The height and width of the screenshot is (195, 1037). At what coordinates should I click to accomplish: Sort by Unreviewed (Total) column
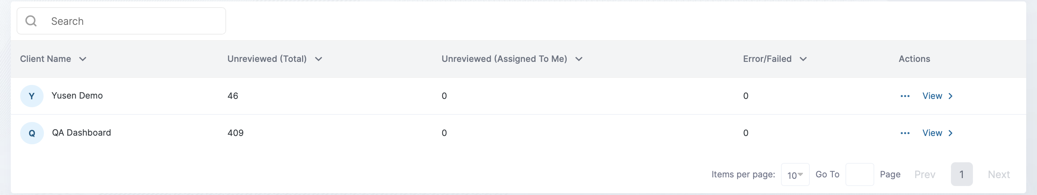318,59
